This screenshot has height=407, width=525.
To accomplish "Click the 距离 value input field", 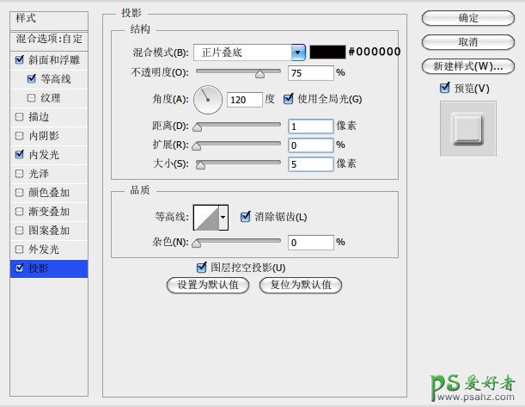I will 310,126.
